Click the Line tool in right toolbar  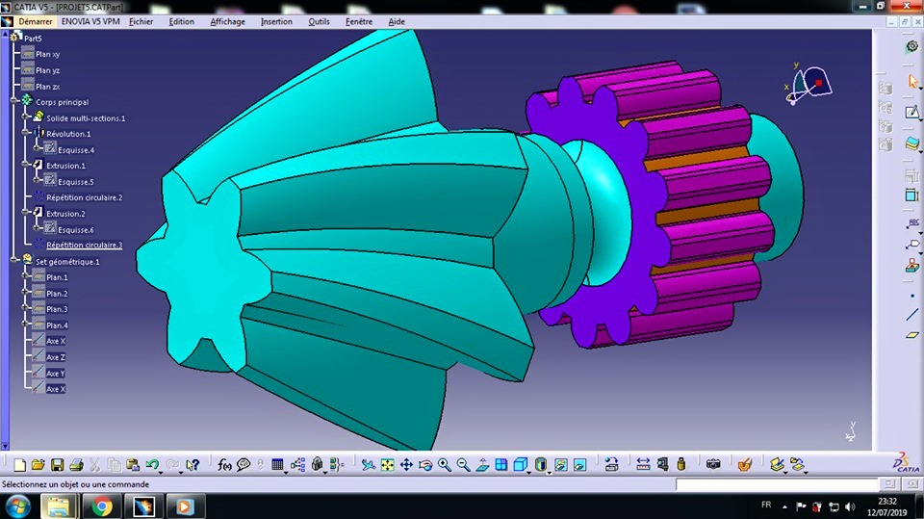[912, 315]
